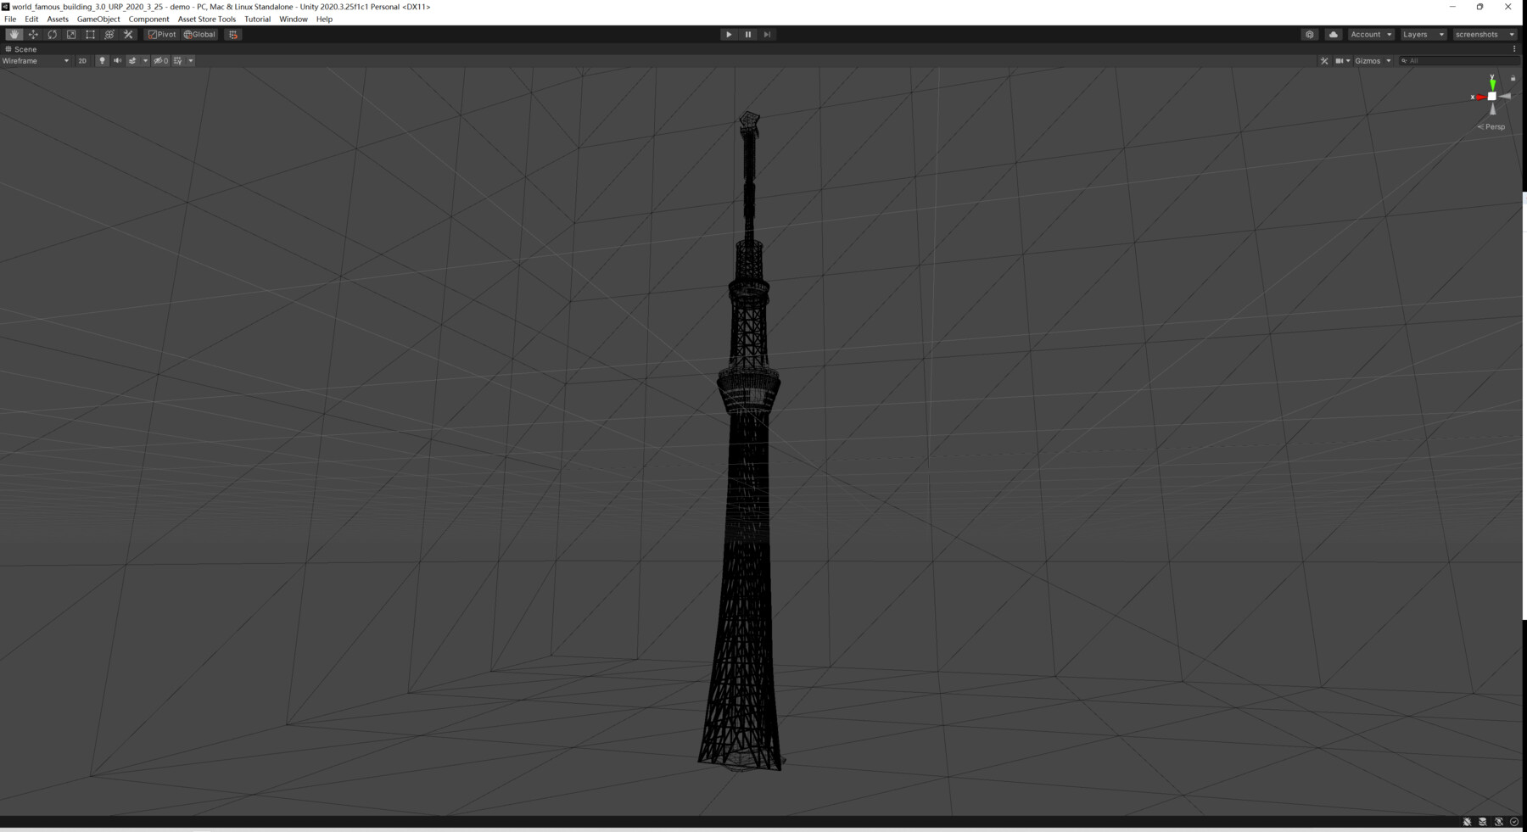The height and width of the screenshot is (832, 1527).
Task: Mute scene view audio
Action: (x=117, y=60)
